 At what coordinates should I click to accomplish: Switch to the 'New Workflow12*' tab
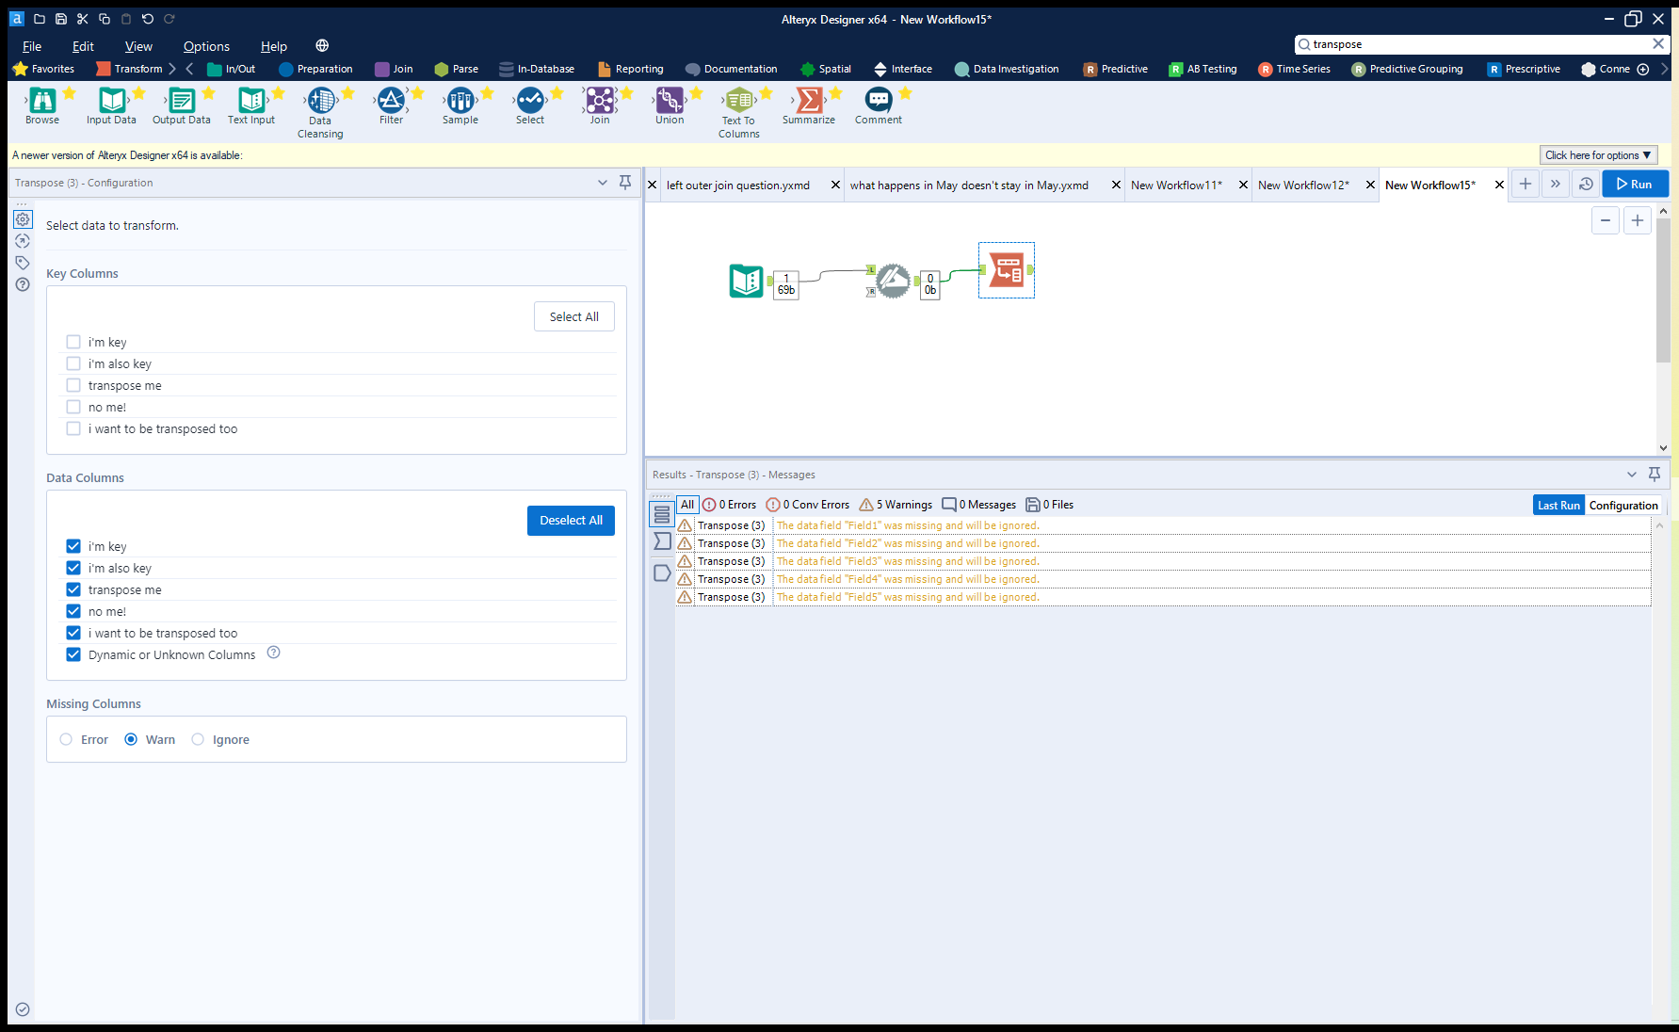(x=1302, y=185)
